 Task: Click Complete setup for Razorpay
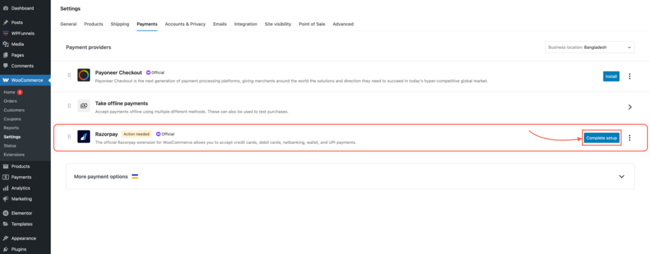(602, 137)
